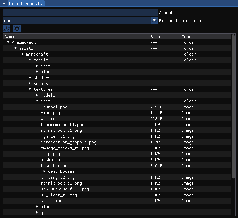Expand the block folder under minecraft models
The height and width of the screenshot is (218, 238).
click(x=37, y=71)
